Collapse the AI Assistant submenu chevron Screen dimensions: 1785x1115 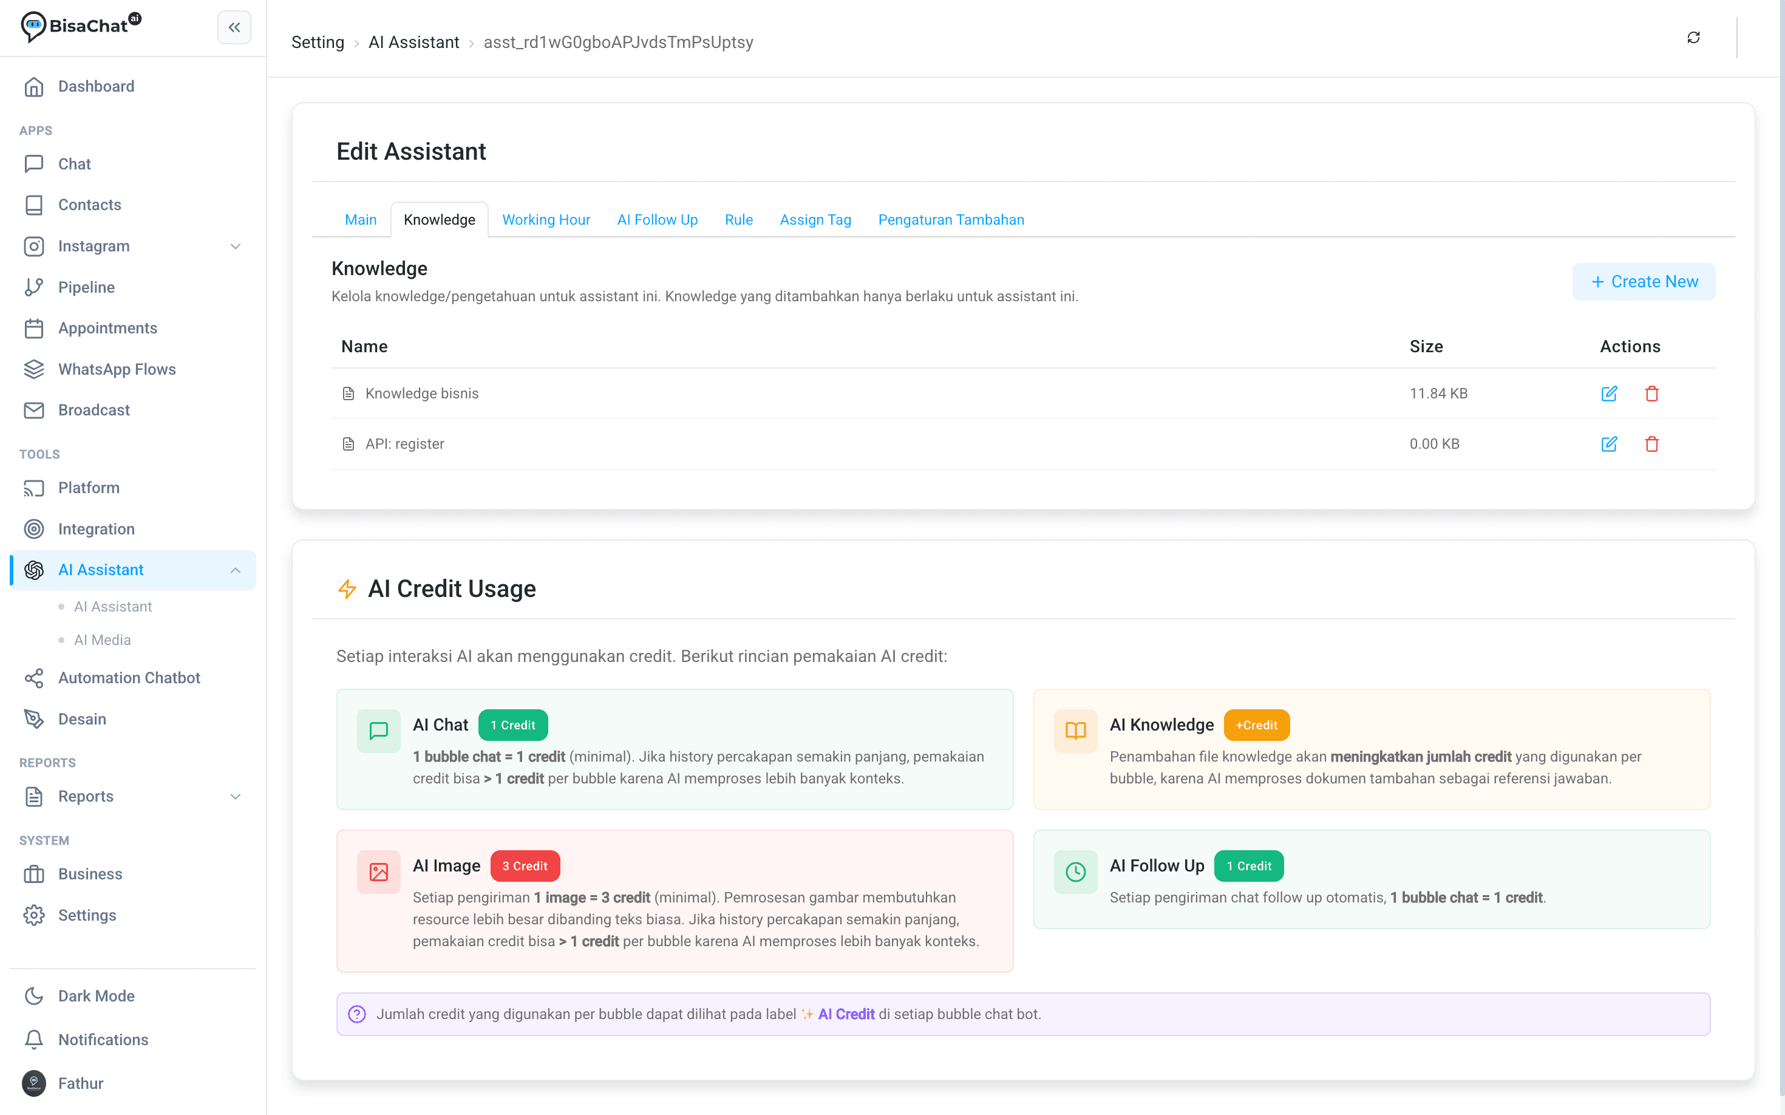(x=235, y=570)
